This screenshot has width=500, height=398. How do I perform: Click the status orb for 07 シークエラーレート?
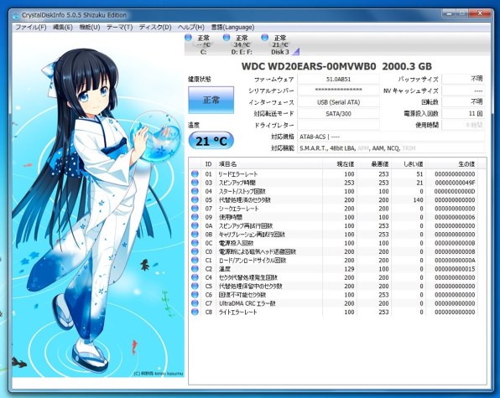coord(195,209)
